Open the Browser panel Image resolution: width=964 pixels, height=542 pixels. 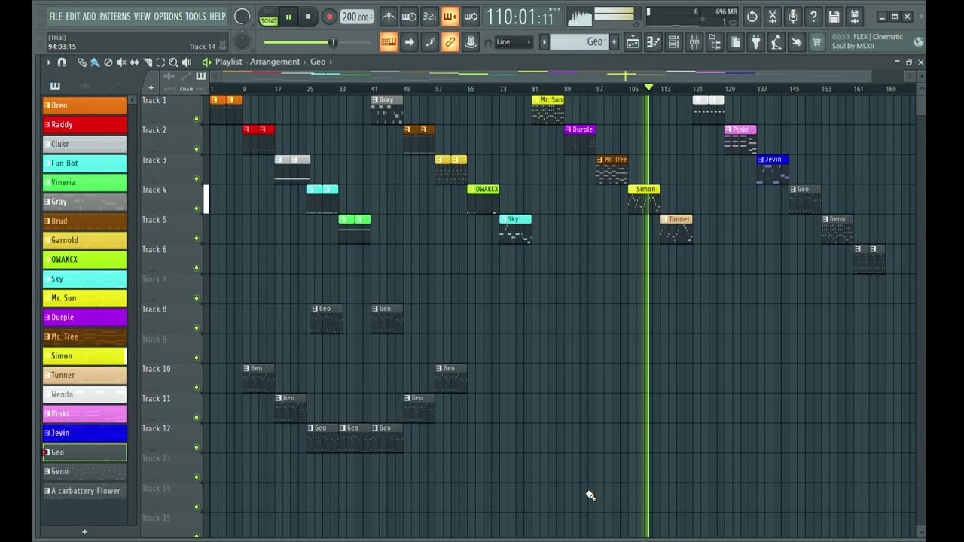[715, 42]
